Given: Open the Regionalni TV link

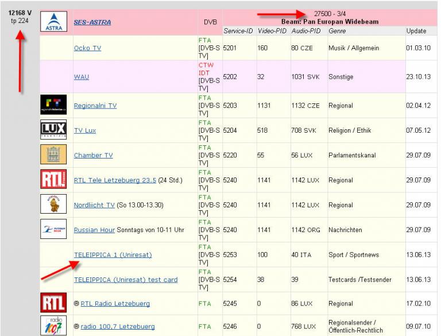Looking at the screenshot, I should coord(95,106).
